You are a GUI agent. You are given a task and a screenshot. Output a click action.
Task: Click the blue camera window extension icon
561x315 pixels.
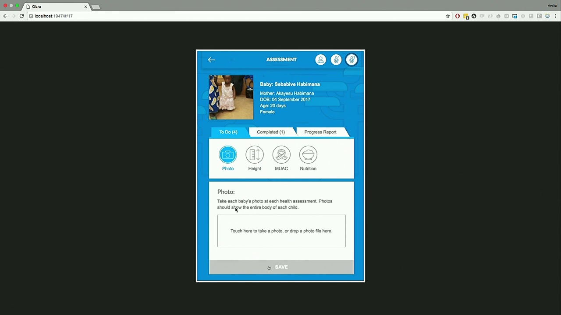pyautogui.click(x=515, y=16)
